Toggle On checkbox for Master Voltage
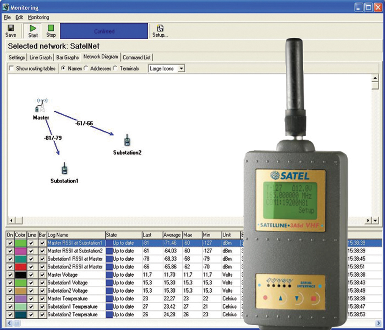This screenshot has width=385, height=330. (x=10, y=275)
